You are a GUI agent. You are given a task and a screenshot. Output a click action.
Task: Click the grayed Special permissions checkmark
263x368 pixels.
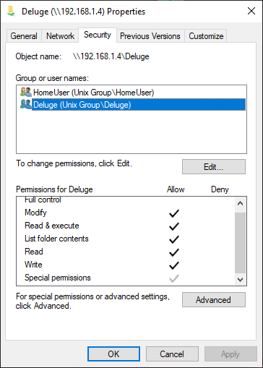(173, 278)
